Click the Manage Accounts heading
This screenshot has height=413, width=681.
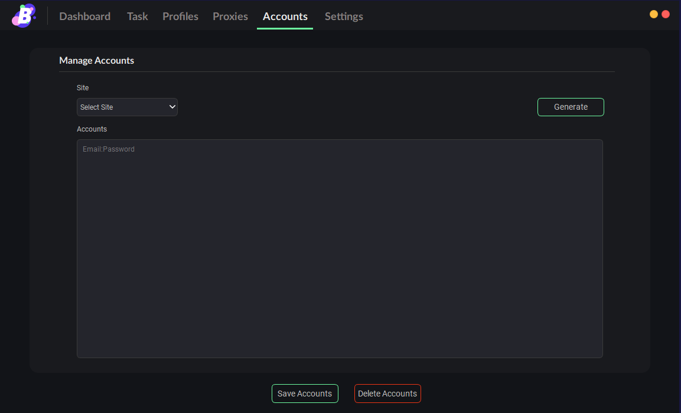pos(96,60)
